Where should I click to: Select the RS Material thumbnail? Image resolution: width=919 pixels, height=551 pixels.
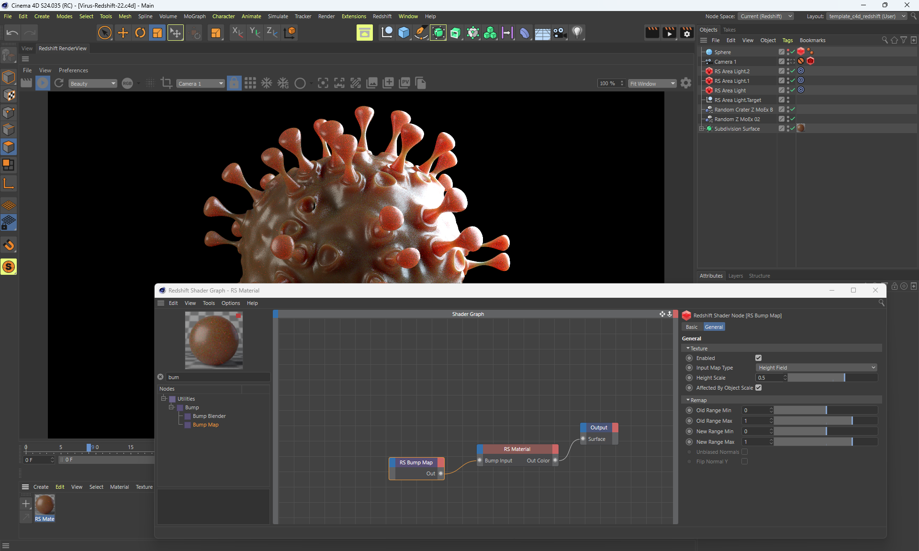[45, 505]
